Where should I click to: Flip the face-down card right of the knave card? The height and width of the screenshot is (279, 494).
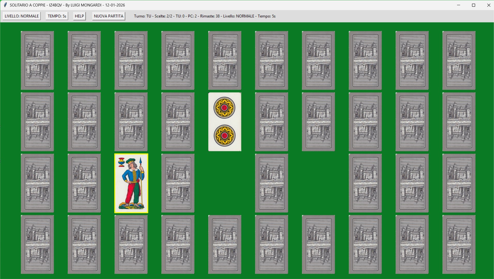click(178, 183)
